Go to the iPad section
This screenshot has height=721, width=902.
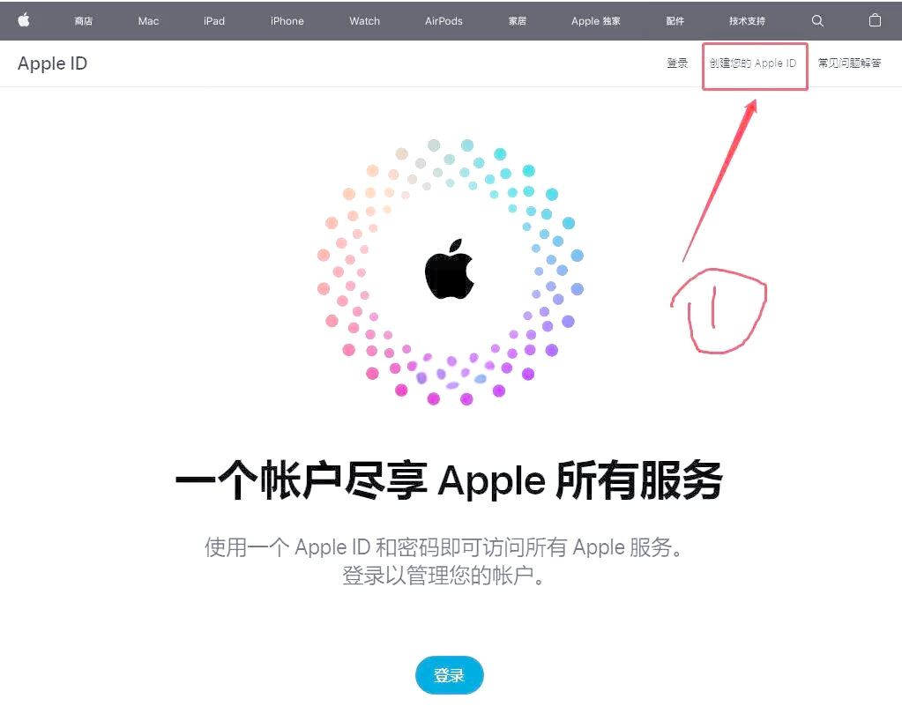tap(214, 20)
